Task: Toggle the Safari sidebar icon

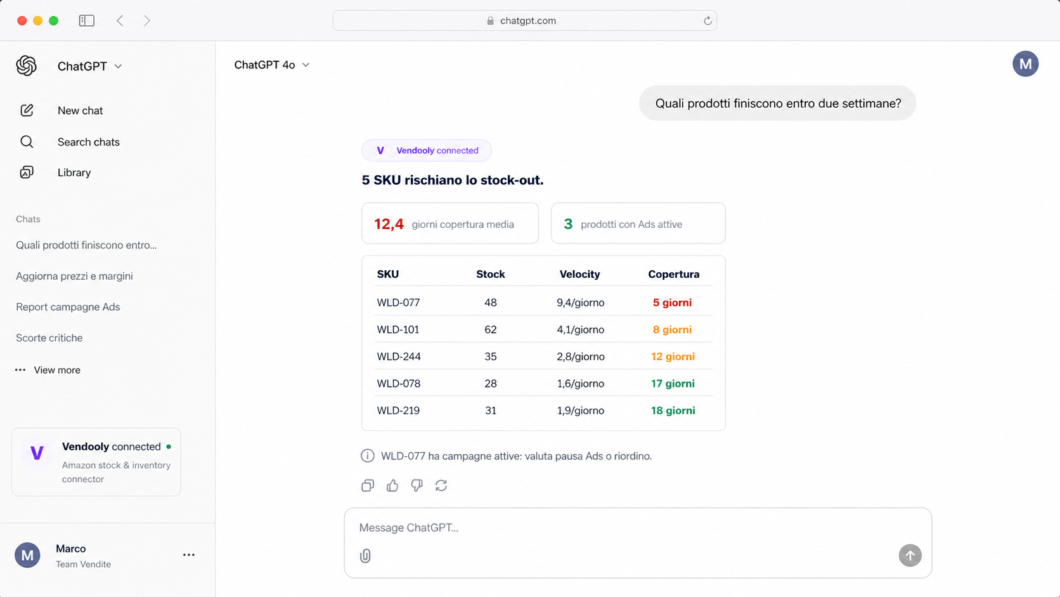Action: [x=87, y=21]
